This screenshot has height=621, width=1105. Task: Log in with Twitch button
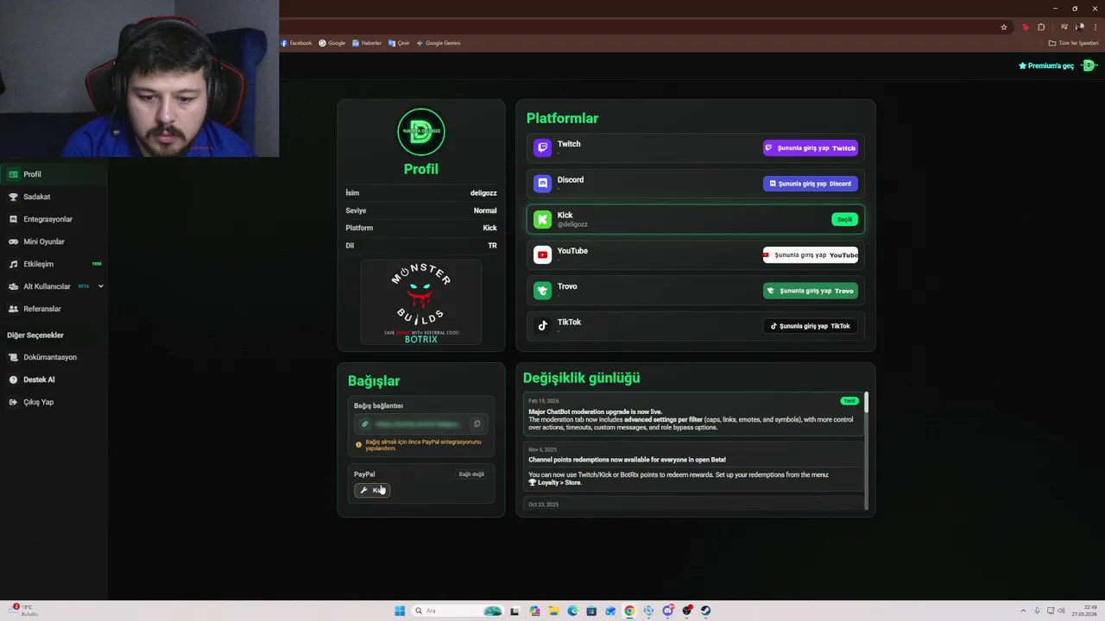coord(811,147)
